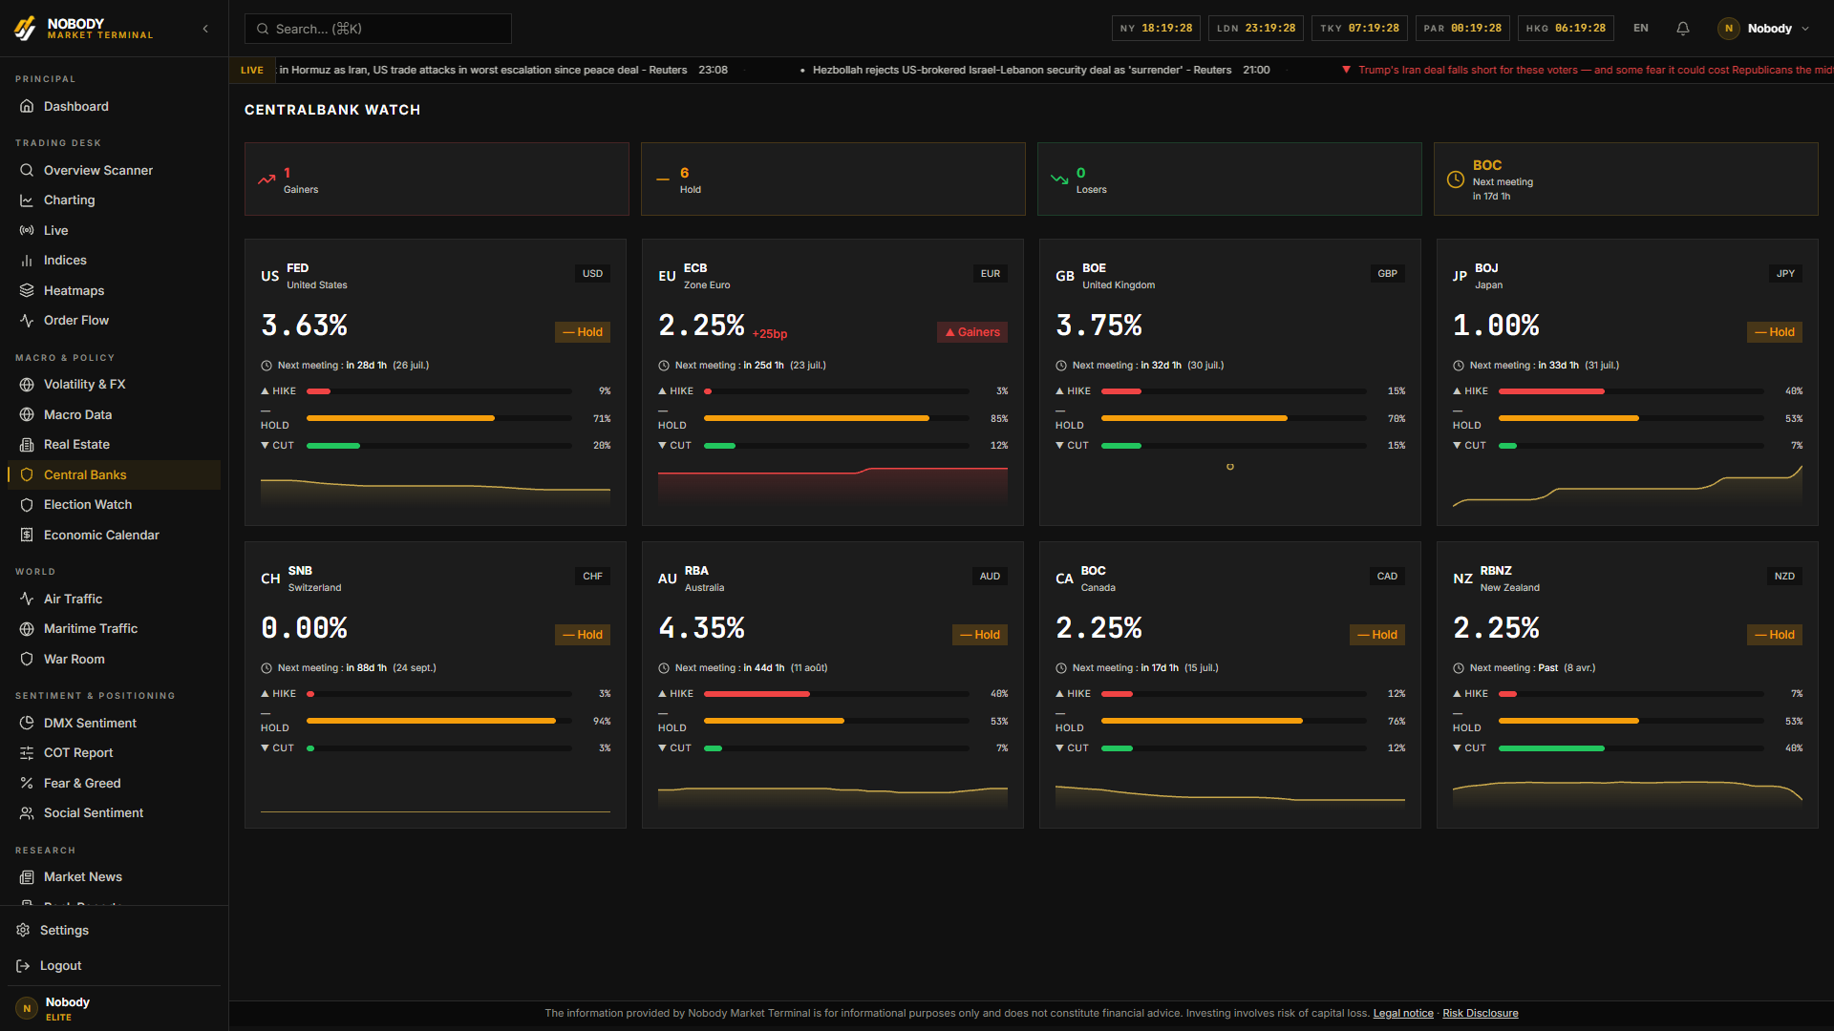
Task: Open notifications bell icon
Action: click(1683, 29)
